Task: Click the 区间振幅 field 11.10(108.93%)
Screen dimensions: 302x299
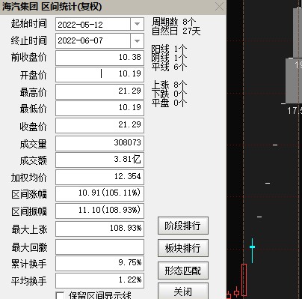Action: (99, 211)
